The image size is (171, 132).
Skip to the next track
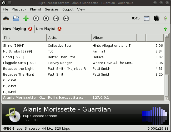[66, 18]
